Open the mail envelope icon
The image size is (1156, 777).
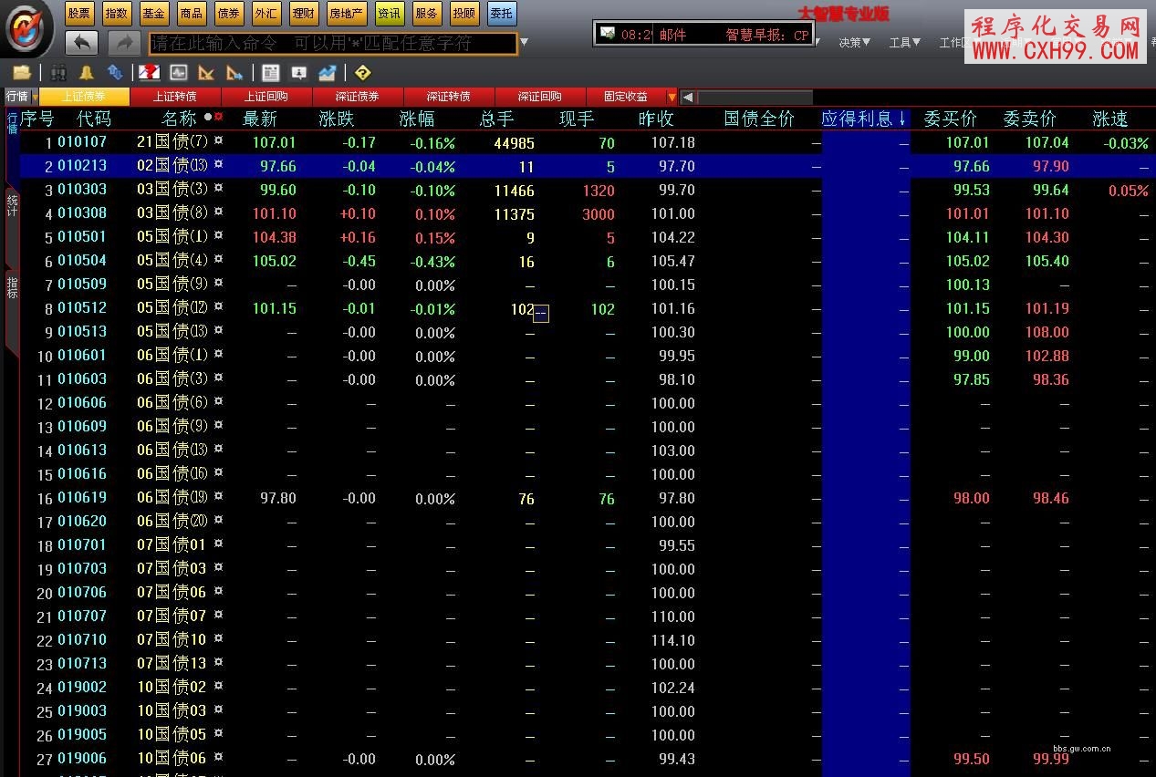[607, 34]
